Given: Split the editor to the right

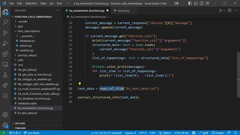Looking at the screenshot, I should click(229, 10).
